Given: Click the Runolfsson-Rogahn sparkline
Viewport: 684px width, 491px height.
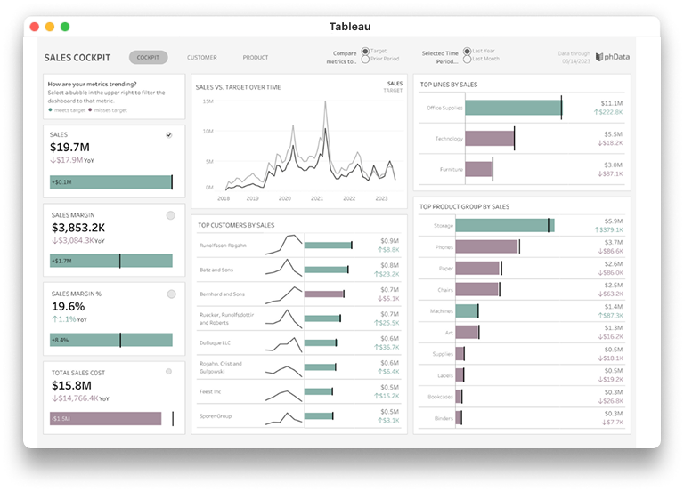Looking at the screenshot, I should [x=283, y=245].
